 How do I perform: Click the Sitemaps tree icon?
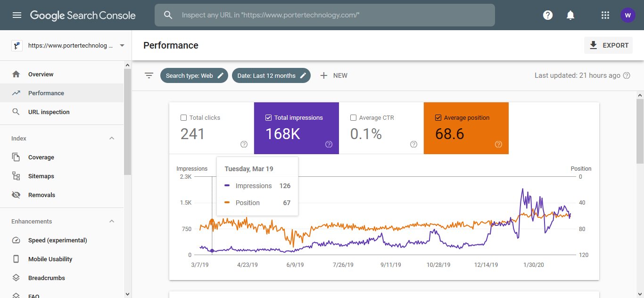pyautogui.click(x=16, y=176)
